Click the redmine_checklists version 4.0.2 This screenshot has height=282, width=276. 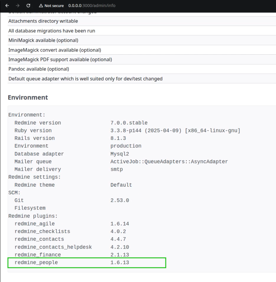[118, 232]
